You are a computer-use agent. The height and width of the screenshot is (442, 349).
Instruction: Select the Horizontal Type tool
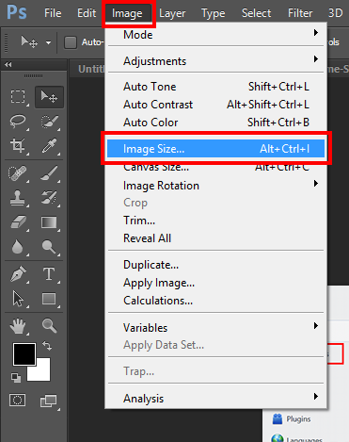49,274
